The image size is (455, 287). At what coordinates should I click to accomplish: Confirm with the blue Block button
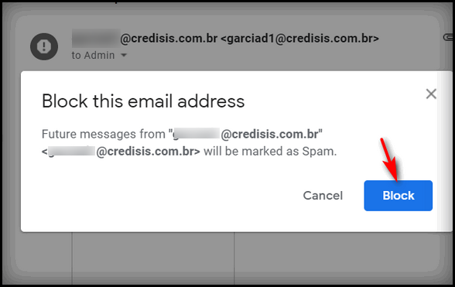point(398,196)
